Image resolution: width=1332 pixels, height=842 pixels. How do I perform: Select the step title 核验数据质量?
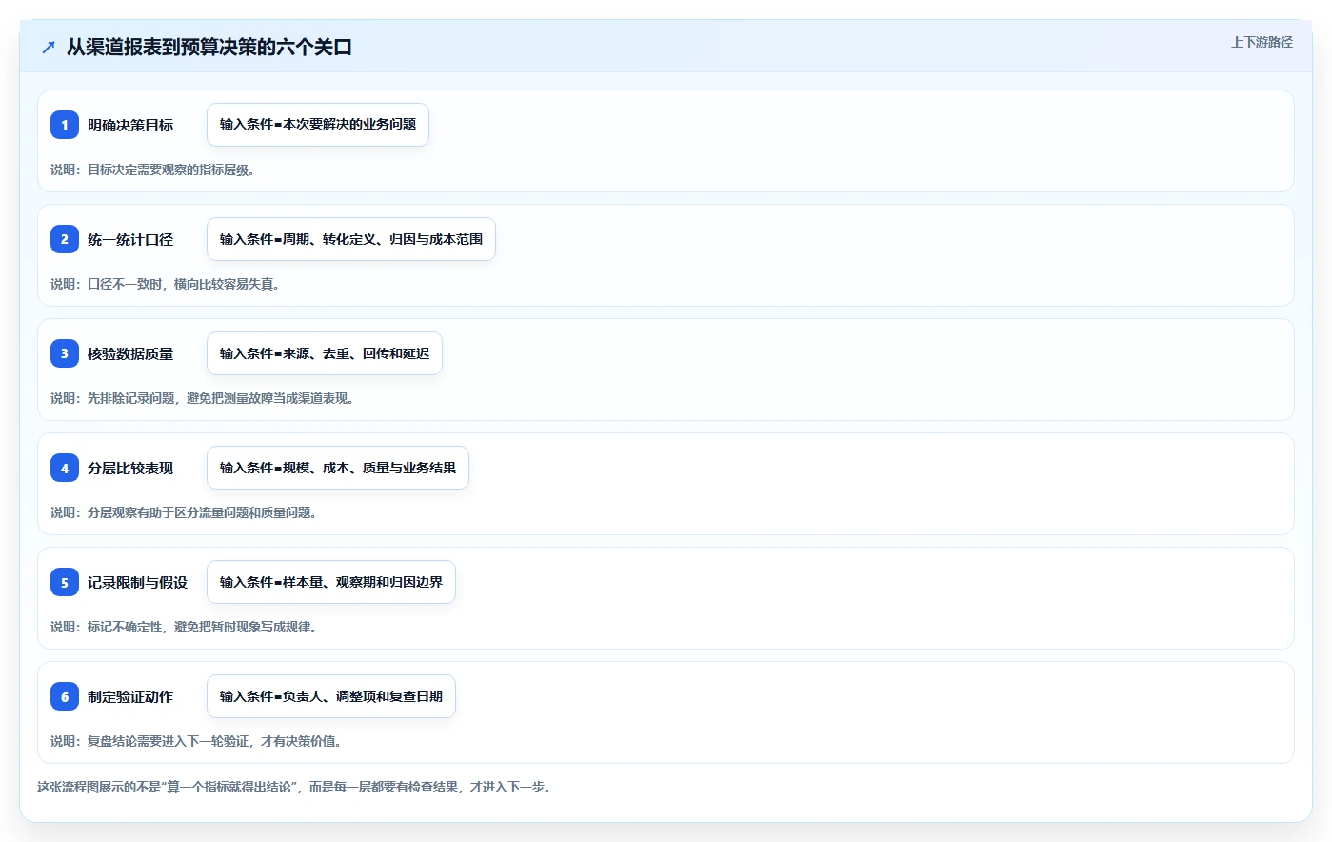point(130,353)
